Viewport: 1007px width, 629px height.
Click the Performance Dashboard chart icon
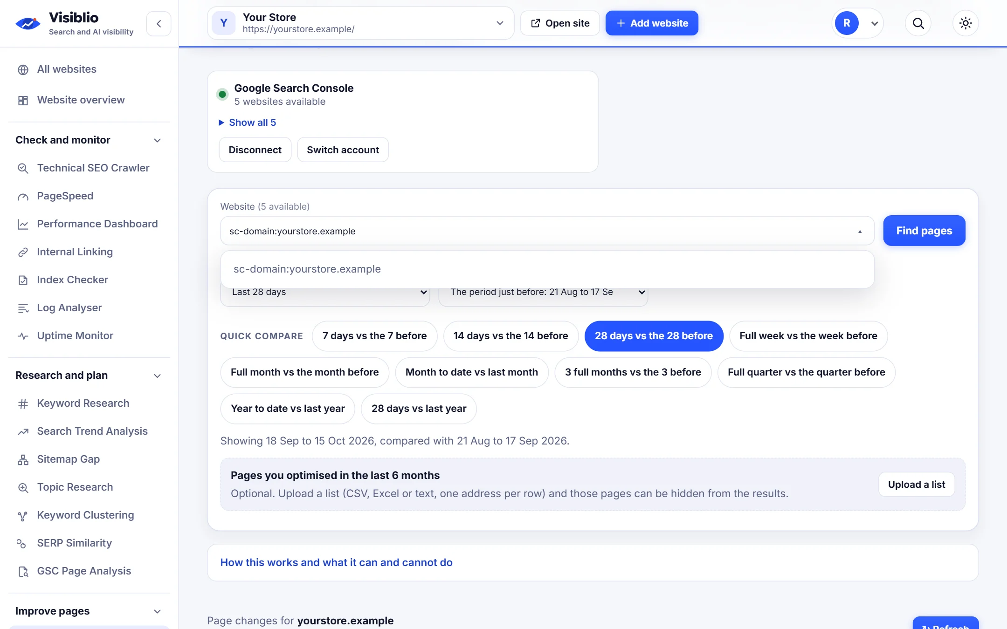(23, 224)
